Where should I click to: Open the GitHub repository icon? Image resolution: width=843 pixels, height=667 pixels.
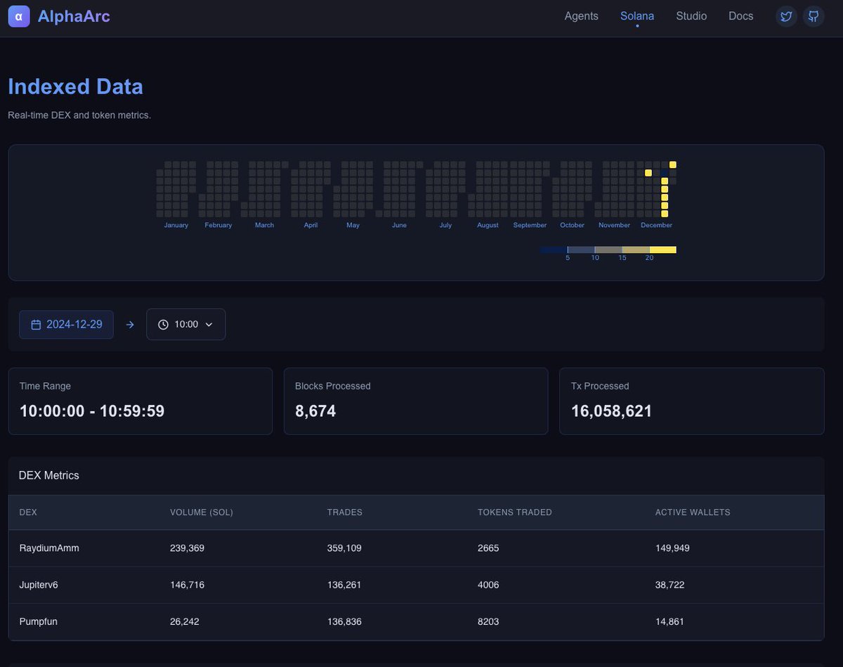coord(813,16)
